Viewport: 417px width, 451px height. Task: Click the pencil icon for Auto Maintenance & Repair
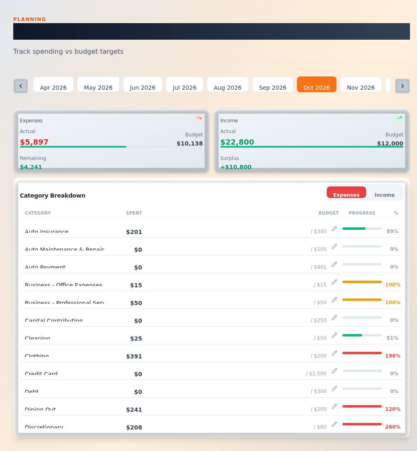pyautogui.click(x=334, y=246)
